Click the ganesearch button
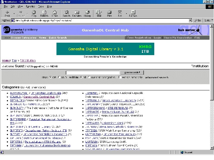 pyautogui.click(x=132, y=73)
